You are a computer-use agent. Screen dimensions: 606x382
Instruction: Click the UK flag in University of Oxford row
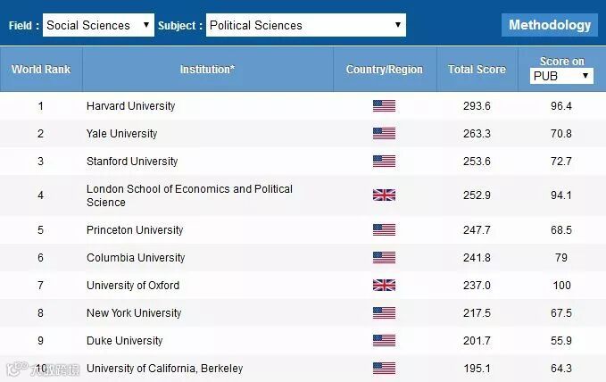(384, 286)
